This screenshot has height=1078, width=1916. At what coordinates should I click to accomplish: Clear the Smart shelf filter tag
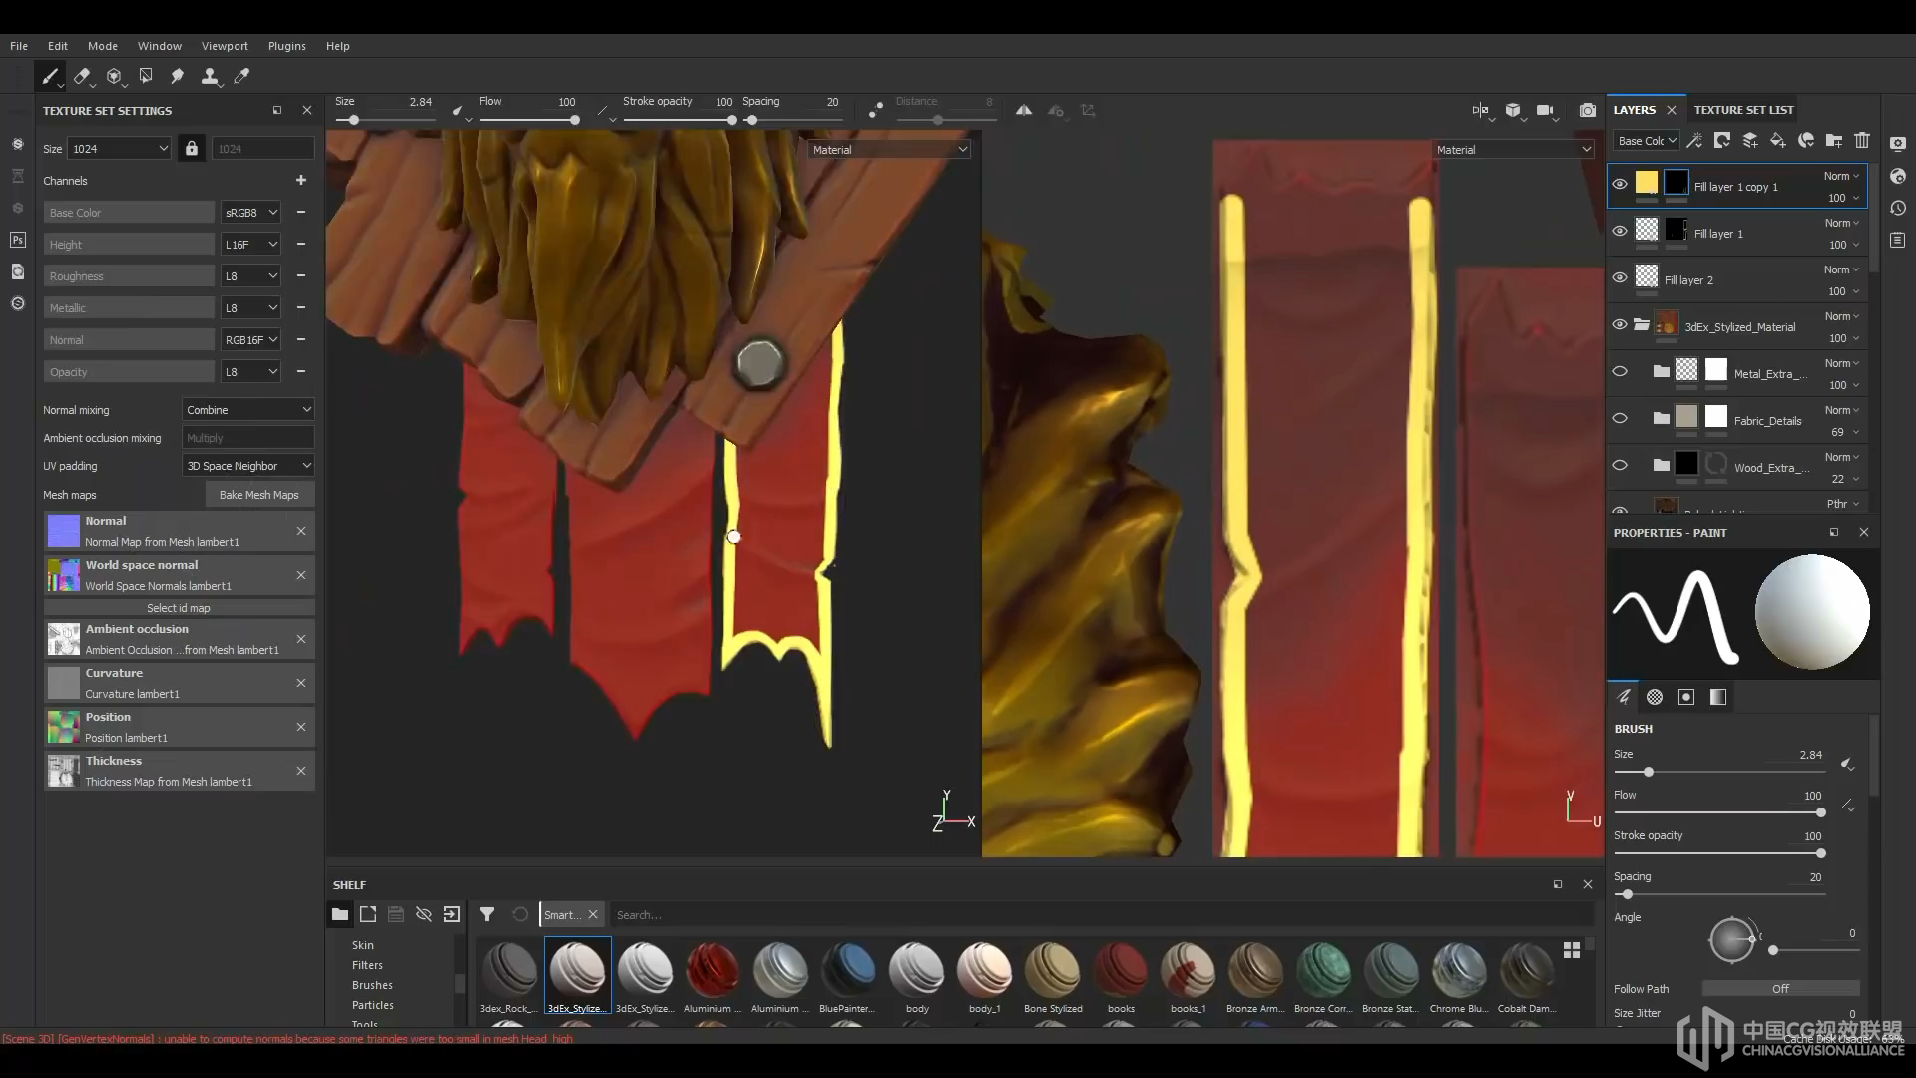[x=592, y=914]
